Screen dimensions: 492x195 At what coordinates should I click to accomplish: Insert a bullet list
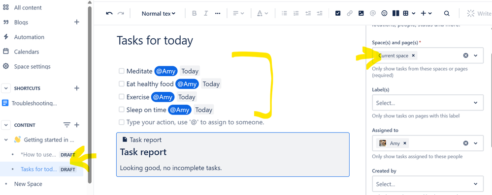(x=284, y=13)
